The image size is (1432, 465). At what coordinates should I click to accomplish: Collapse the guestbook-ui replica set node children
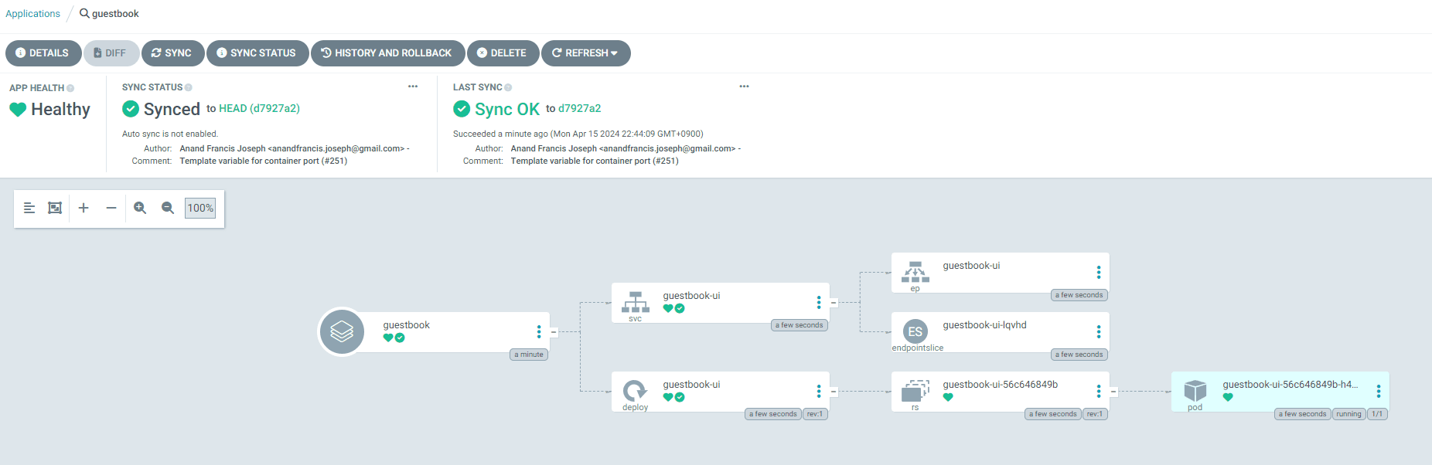pos(1113,392)
